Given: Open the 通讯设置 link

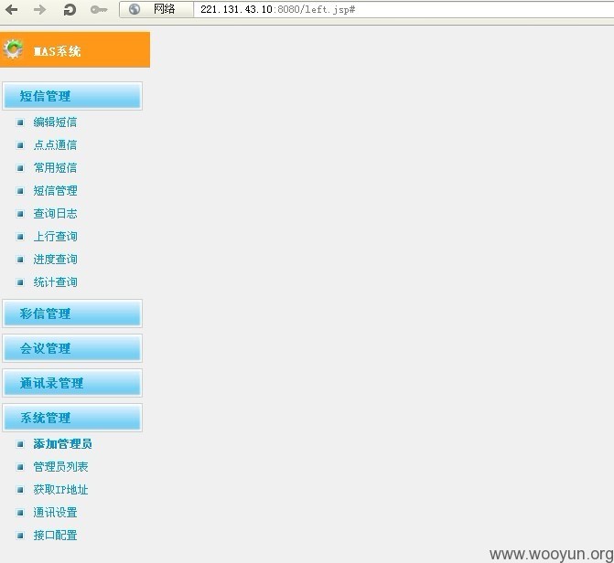Looking at the screenshot, I should (55, 512).
